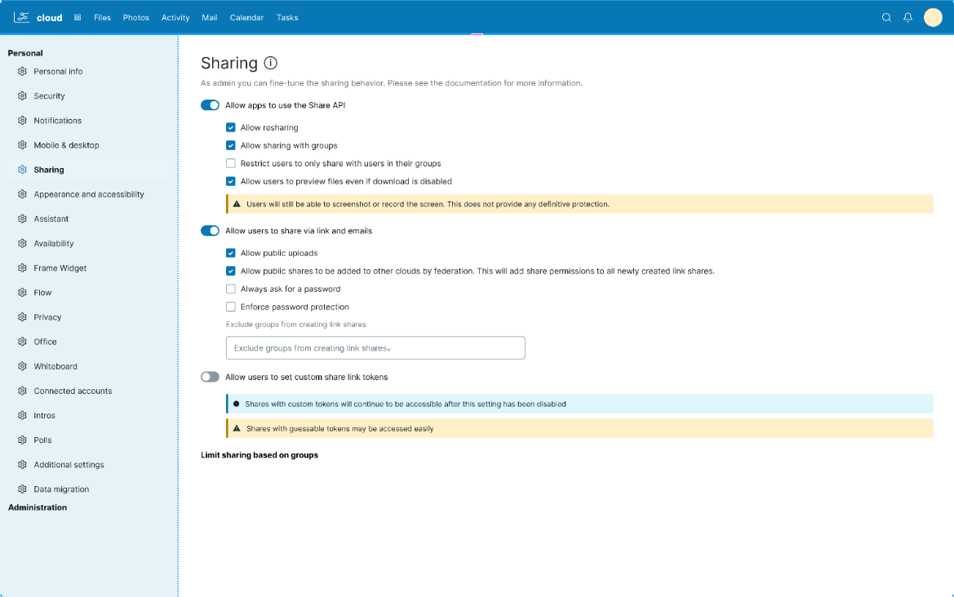
Task: Check Always ask for a password
Action: [231, 289]
